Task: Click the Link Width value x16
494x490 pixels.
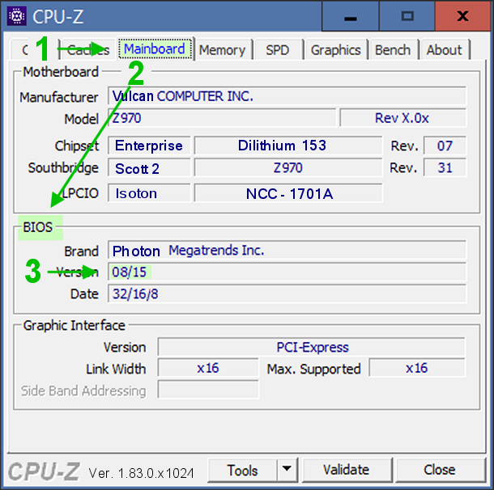Action: pos(208,368)
